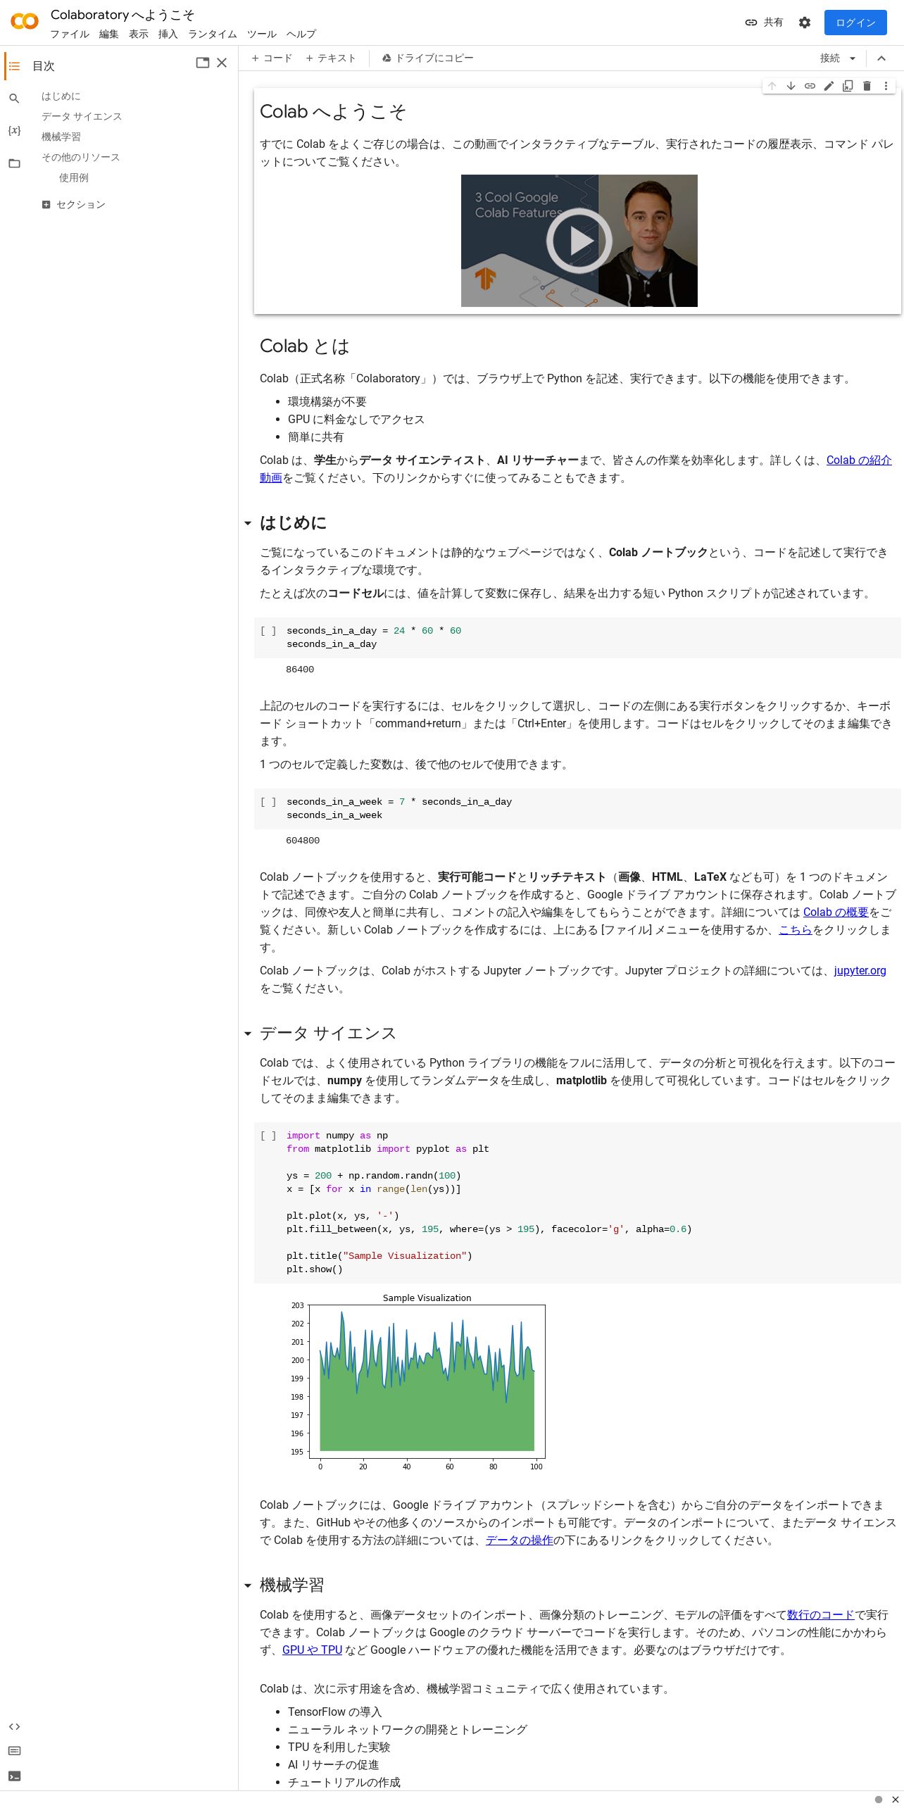Go to その他のリソース in contents
This screenshot has width=904, height=1808.
[x=81, y=158]
